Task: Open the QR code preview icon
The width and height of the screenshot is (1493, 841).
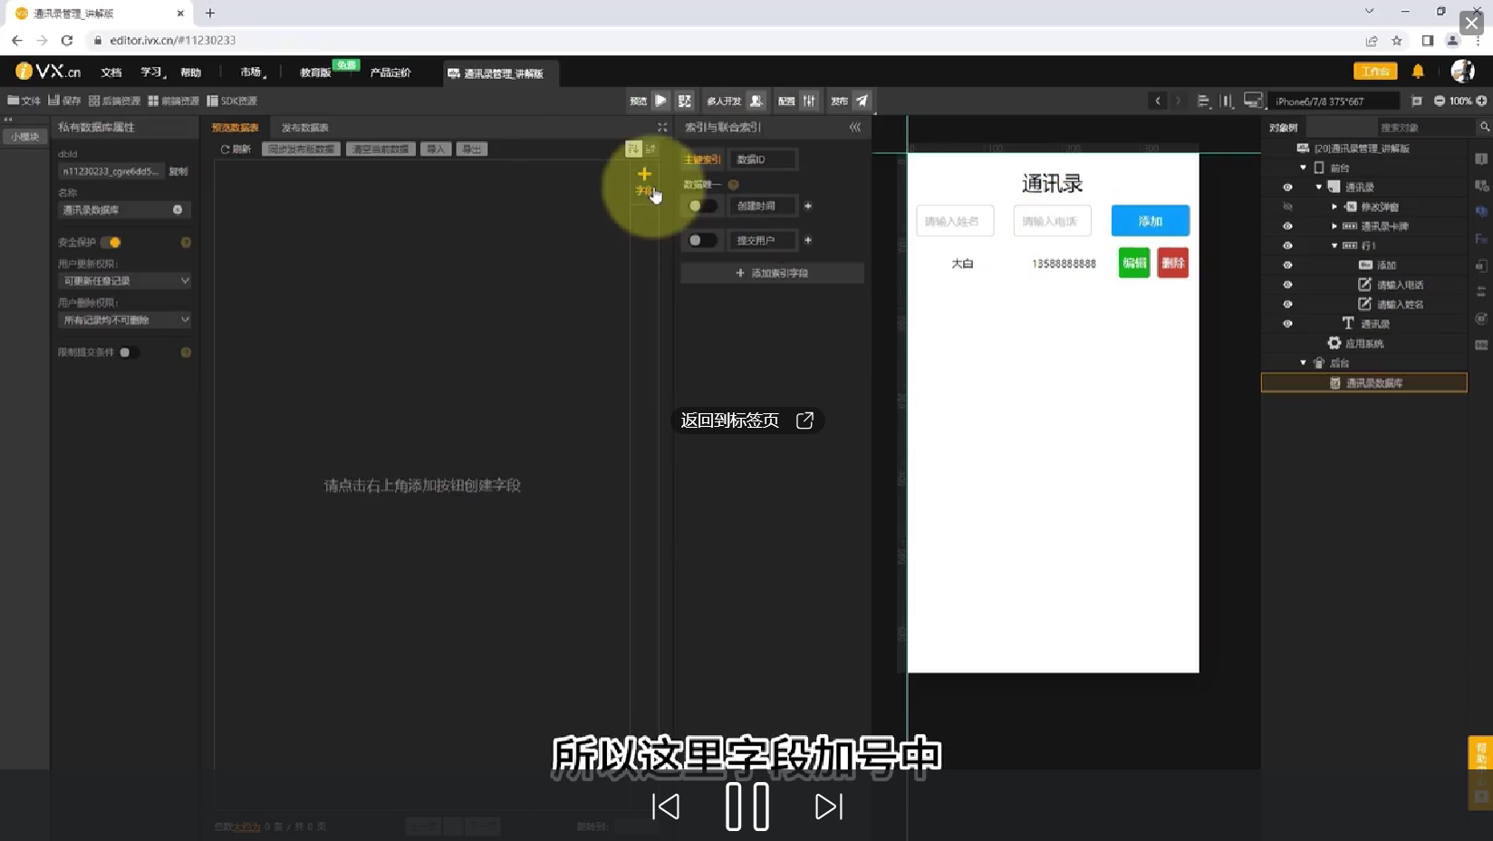Action: [685, 101]
